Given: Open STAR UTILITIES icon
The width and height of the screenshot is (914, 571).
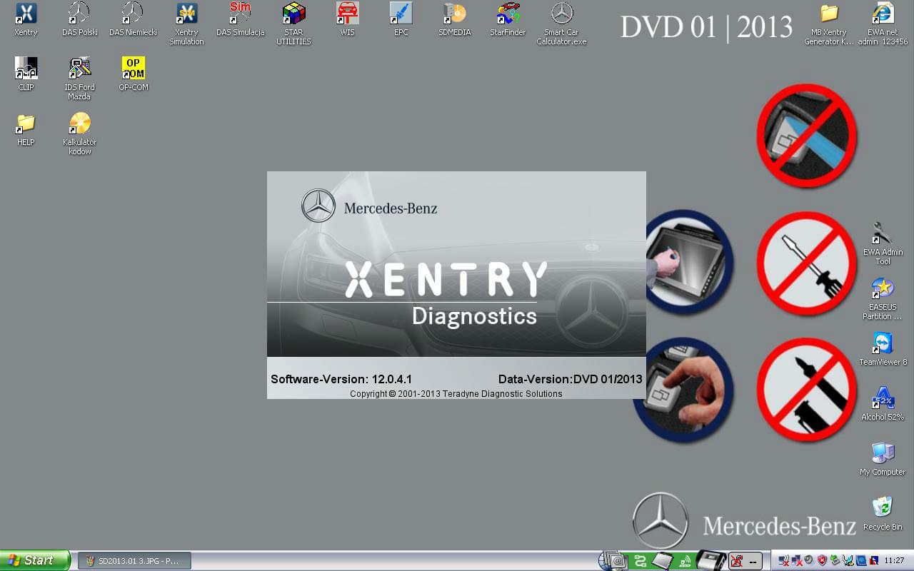Looking at the screenshot, I should (293, 24).
